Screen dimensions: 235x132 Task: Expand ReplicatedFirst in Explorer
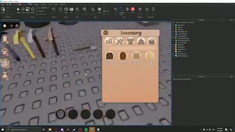click(x=173, y=36)
